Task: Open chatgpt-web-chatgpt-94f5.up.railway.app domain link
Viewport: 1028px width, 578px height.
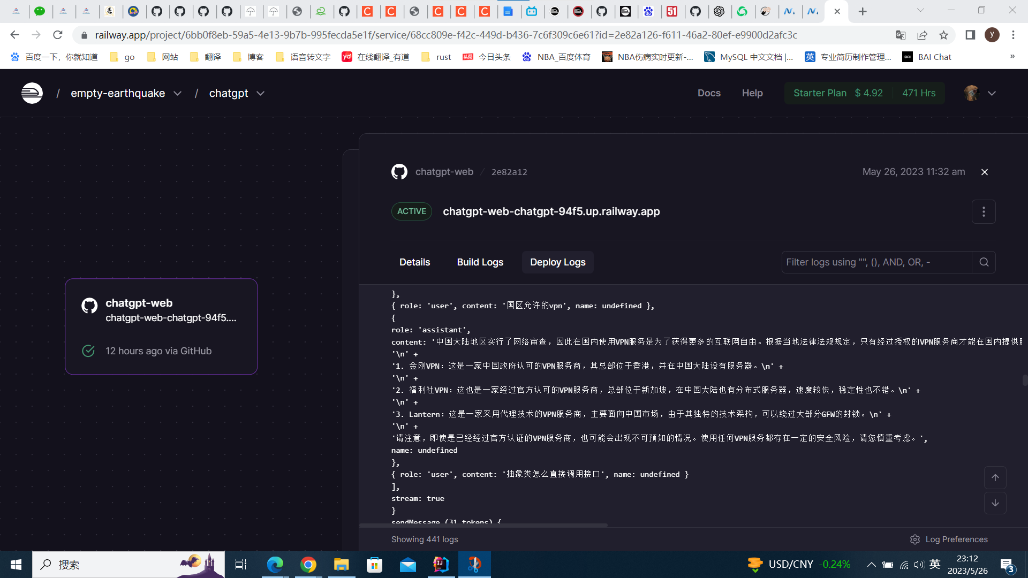Action: 551,211
